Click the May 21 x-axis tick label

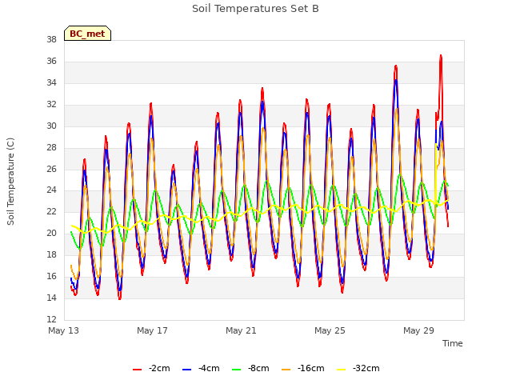point(242,330)
